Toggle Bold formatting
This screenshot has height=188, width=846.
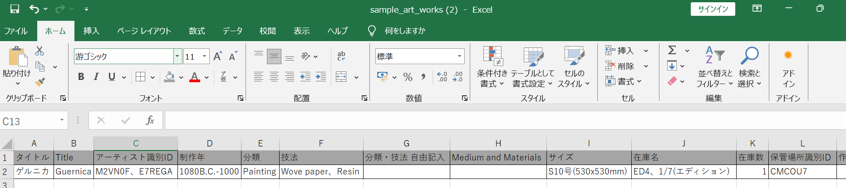[81, 77]
